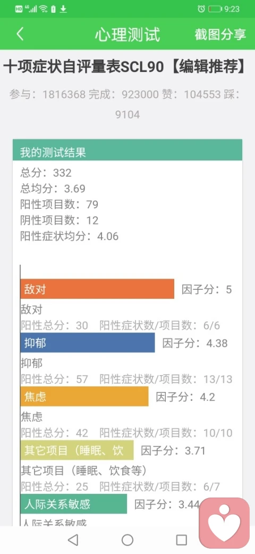
Task: Select the green 人际关系敏感 bar
Action: point(74,504)
